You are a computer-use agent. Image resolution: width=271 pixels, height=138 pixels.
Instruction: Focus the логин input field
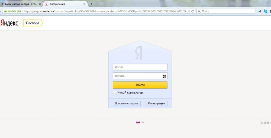pos(140,67)
